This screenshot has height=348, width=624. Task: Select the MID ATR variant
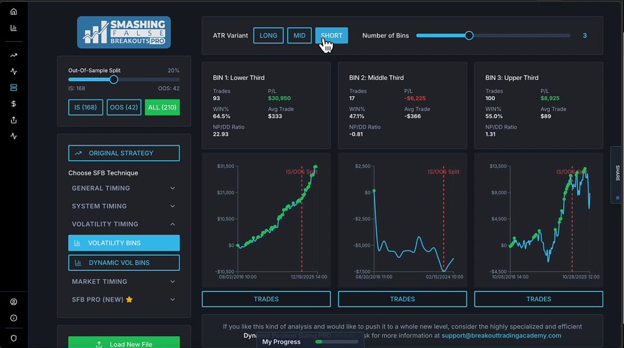tap(299, 36)
